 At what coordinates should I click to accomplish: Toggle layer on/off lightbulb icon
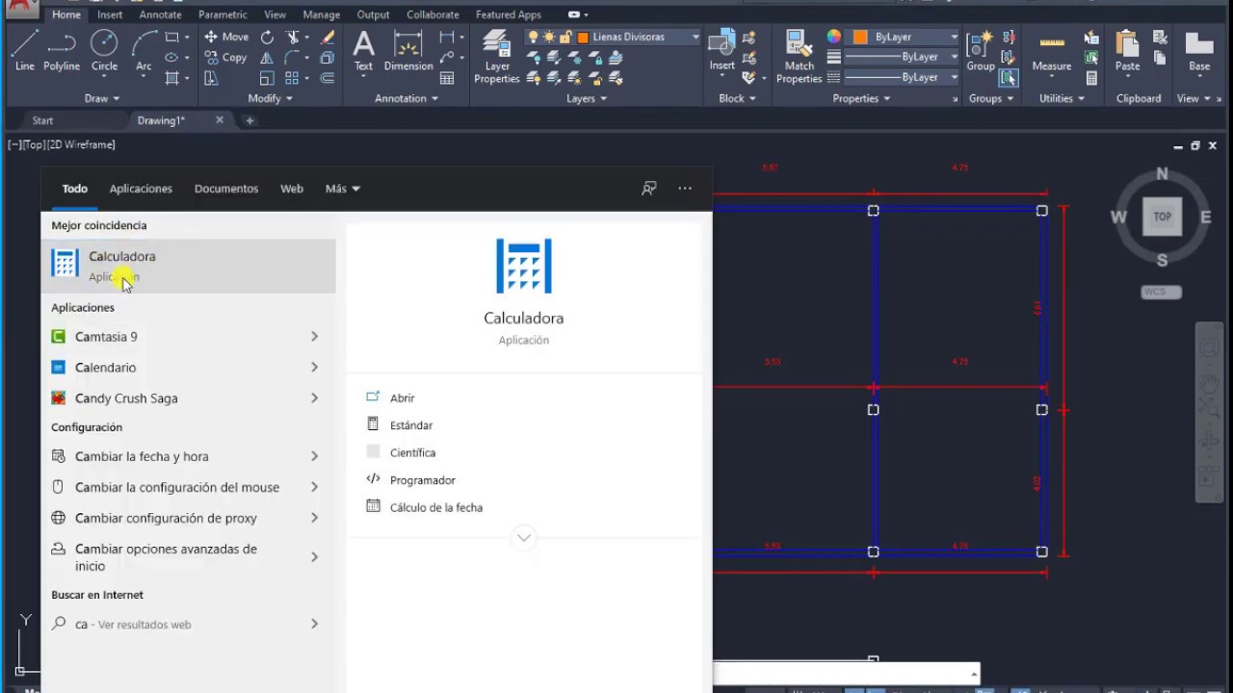coord(534,37)
